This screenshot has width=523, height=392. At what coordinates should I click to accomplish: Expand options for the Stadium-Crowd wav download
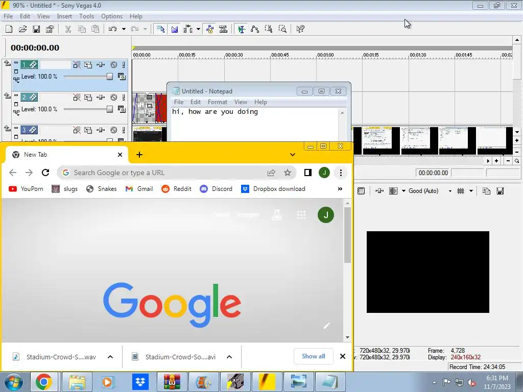(x=110, y=357)
